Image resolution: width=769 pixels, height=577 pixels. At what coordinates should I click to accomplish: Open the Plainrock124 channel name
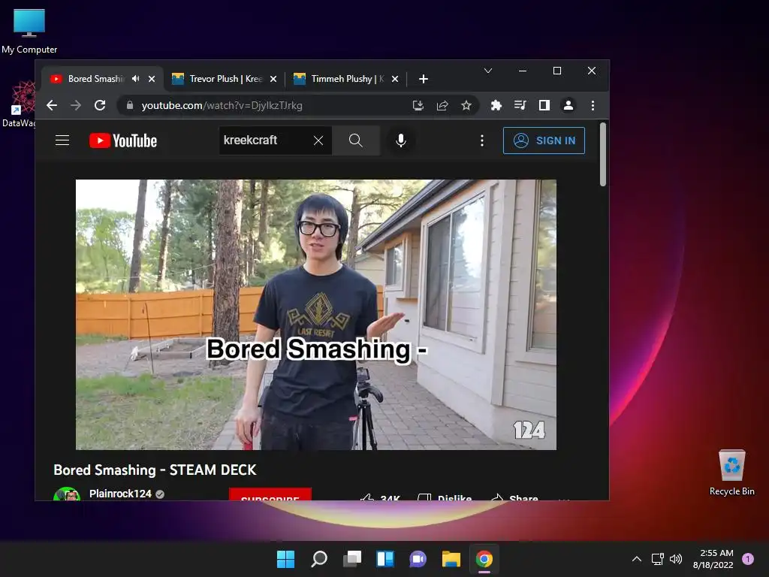click(120, 493)
